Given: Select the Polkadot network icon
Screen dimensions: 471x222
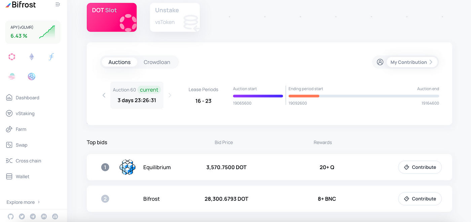Looking at the screenshot, I should coord(12,57).
